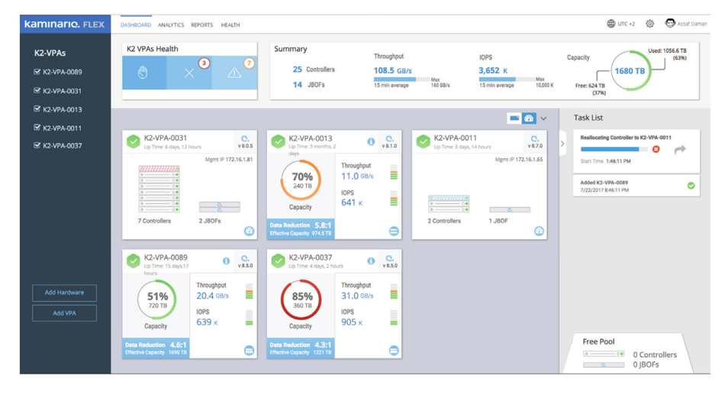
Task: Select the hand icon in K2 VPAs Health
Action: click(x=143, y=73)
